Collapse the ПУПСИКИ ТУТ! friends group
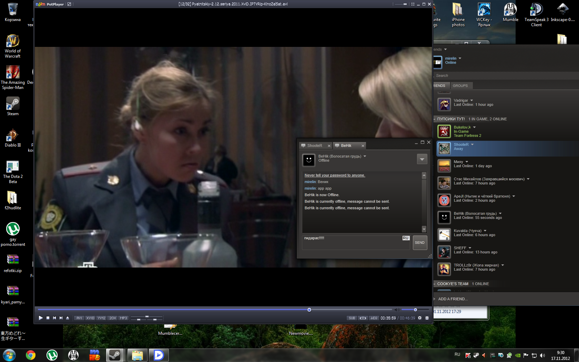 coord(434,119)
